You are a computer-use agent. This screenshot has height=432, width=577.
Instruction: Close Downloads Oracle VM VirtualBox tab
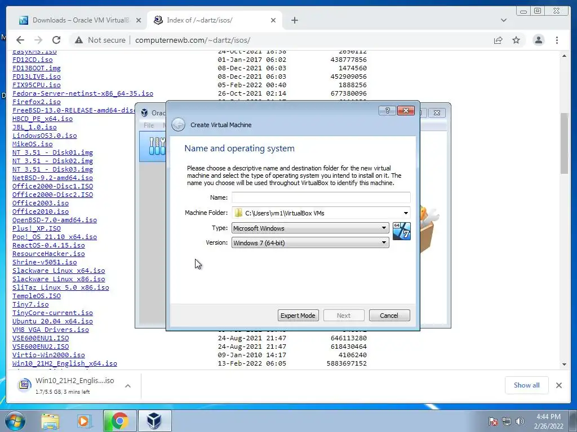coord(139,20)
